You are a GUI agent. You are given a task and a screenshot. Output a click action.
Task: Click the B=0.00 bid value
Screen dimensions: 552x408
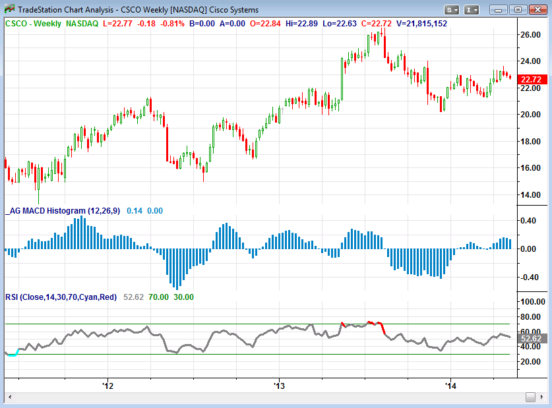click(202, 24)
